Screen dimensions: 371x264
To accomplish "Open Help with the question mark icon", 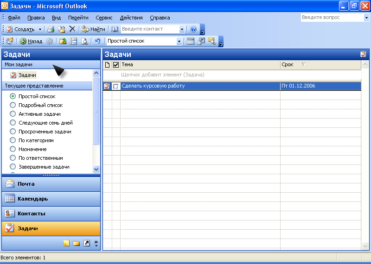I will tap(193, 29).
